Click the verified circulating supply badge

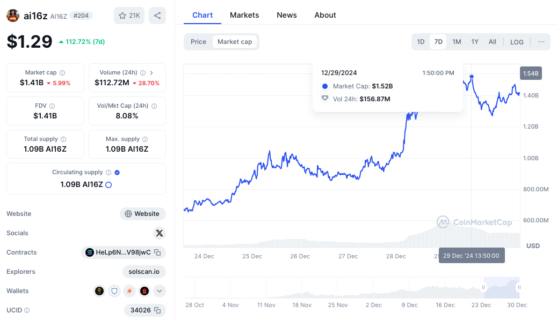click(117, 173)
